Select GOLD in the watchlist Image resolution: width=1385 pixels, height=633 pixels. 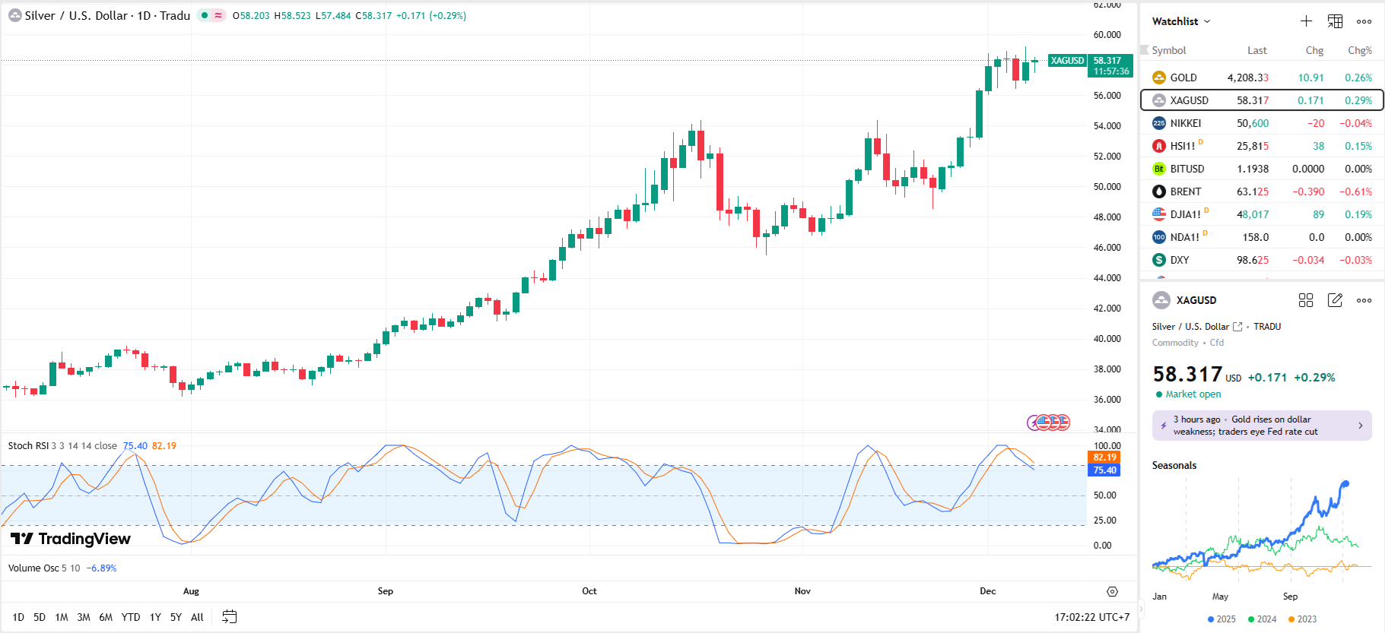[x=1183, y=78]
